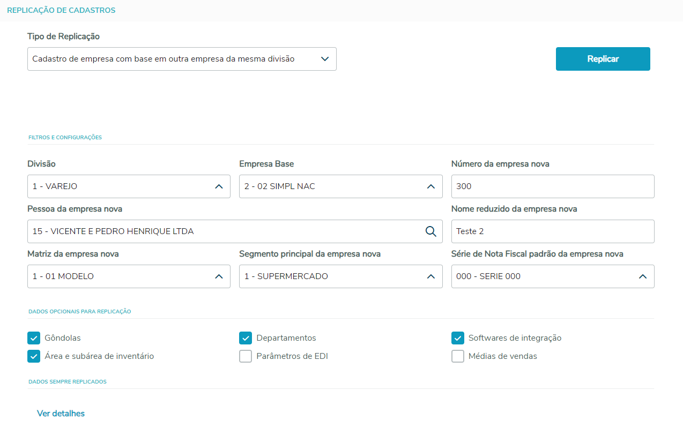Click the search magnifier in Pessoa field
The image size is (683, 428).
(x=431, y=231)
